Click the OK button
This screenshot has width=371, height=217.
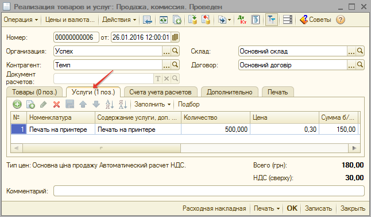coord(292,208)
